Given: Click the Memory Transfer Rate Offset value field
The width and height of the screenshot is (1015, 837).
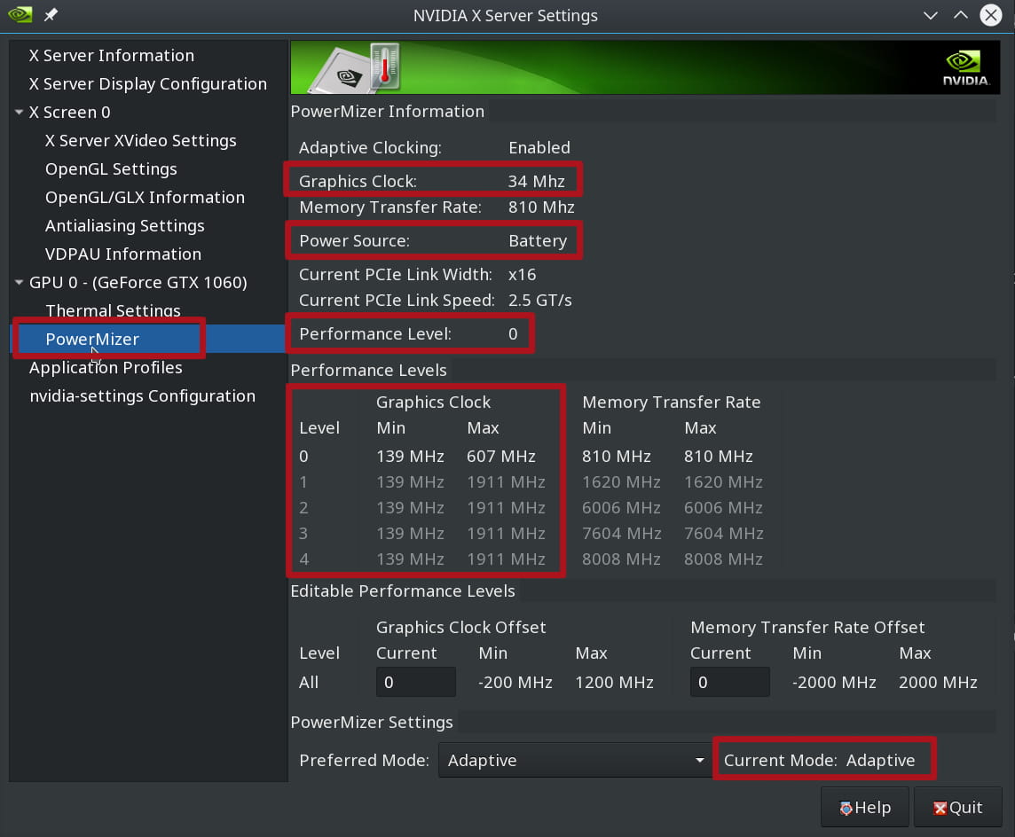Looking at the screenshot, I should click(x=729, y=682).
